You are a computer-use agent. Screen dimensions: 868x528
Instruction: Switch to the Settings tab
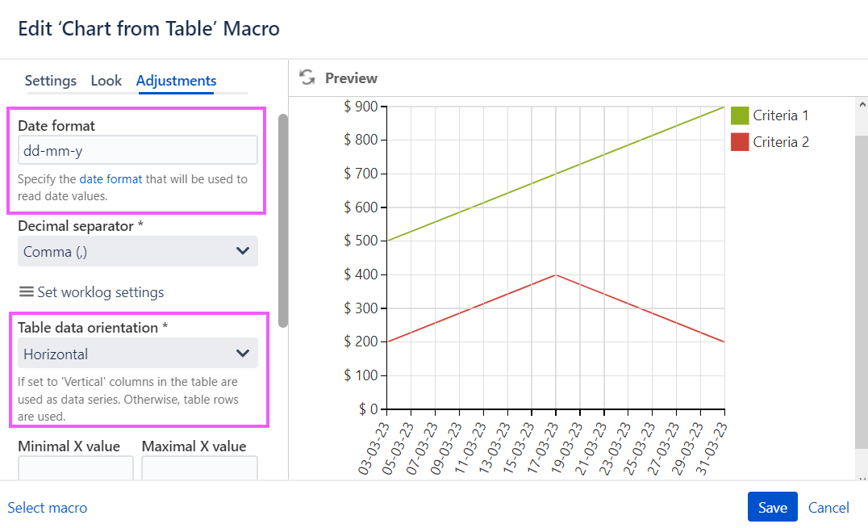(x=50, y=81)
